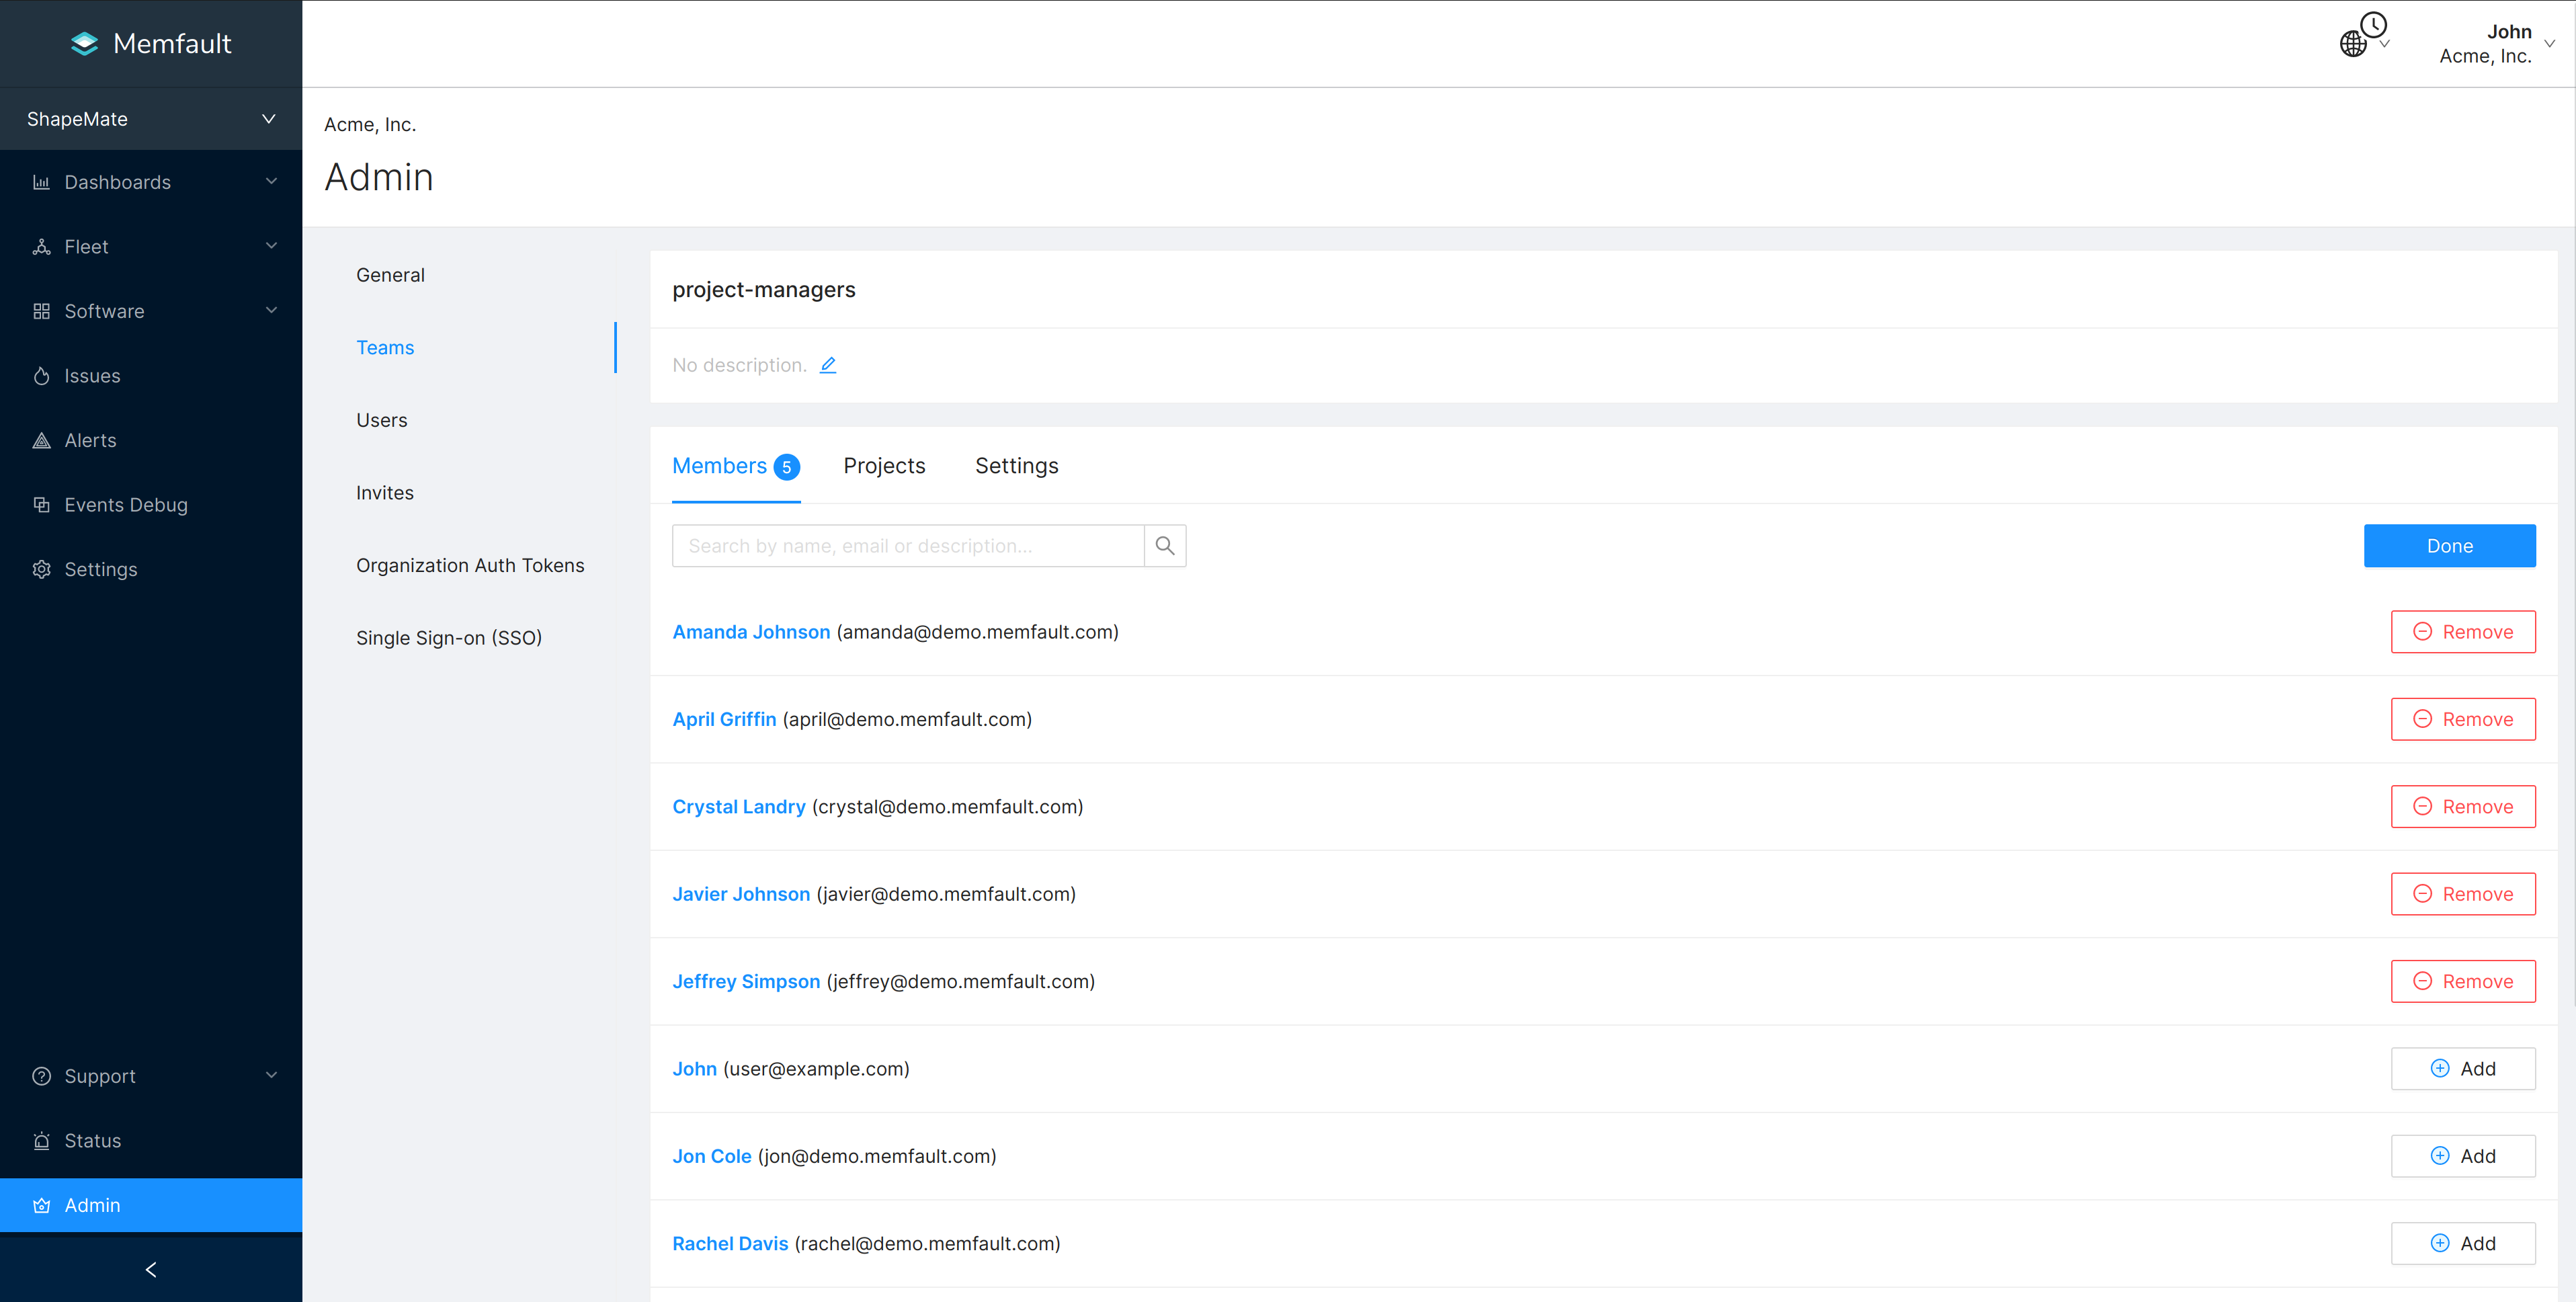Go to Alerts in sidebar

[90, 440]
